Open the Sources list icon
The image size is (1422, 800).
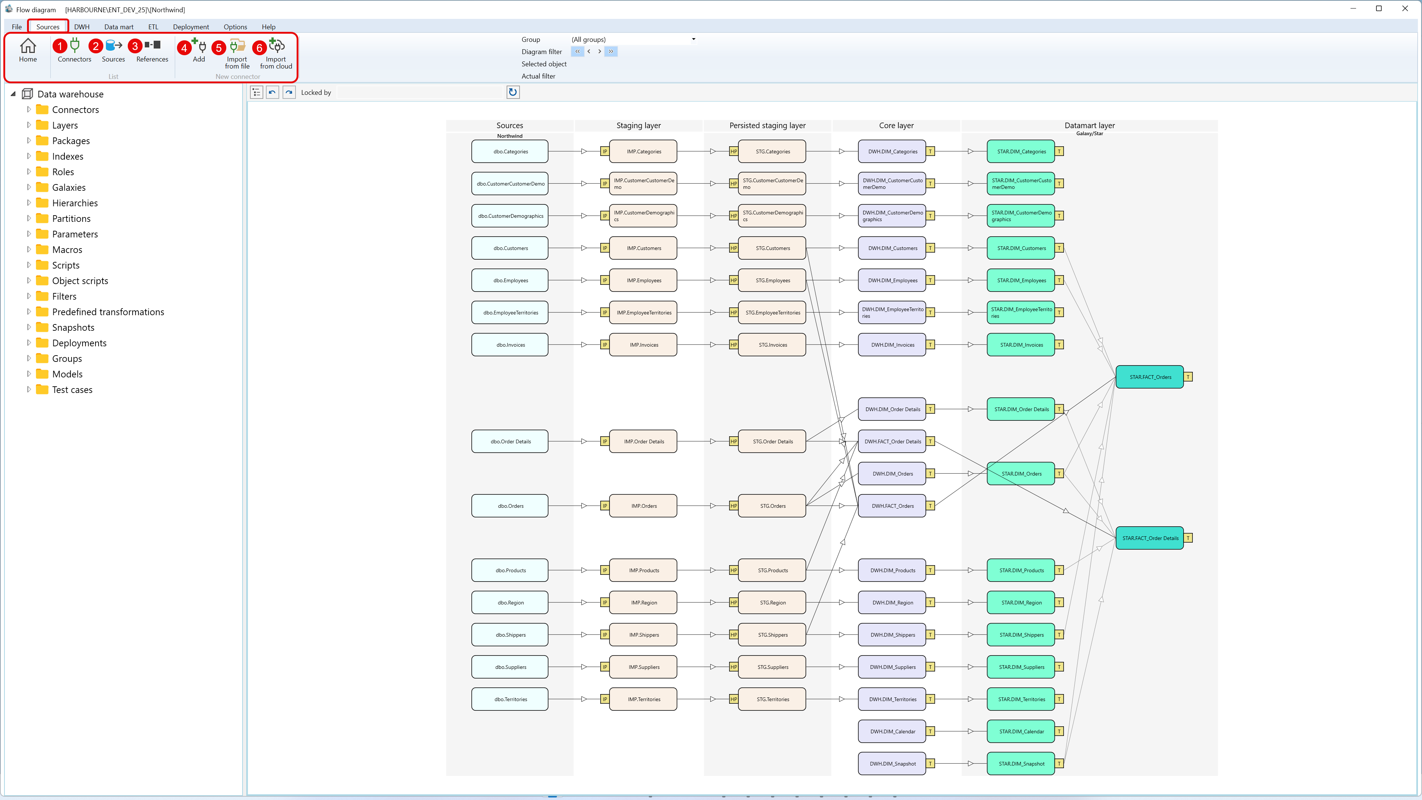tap(113, 50)
